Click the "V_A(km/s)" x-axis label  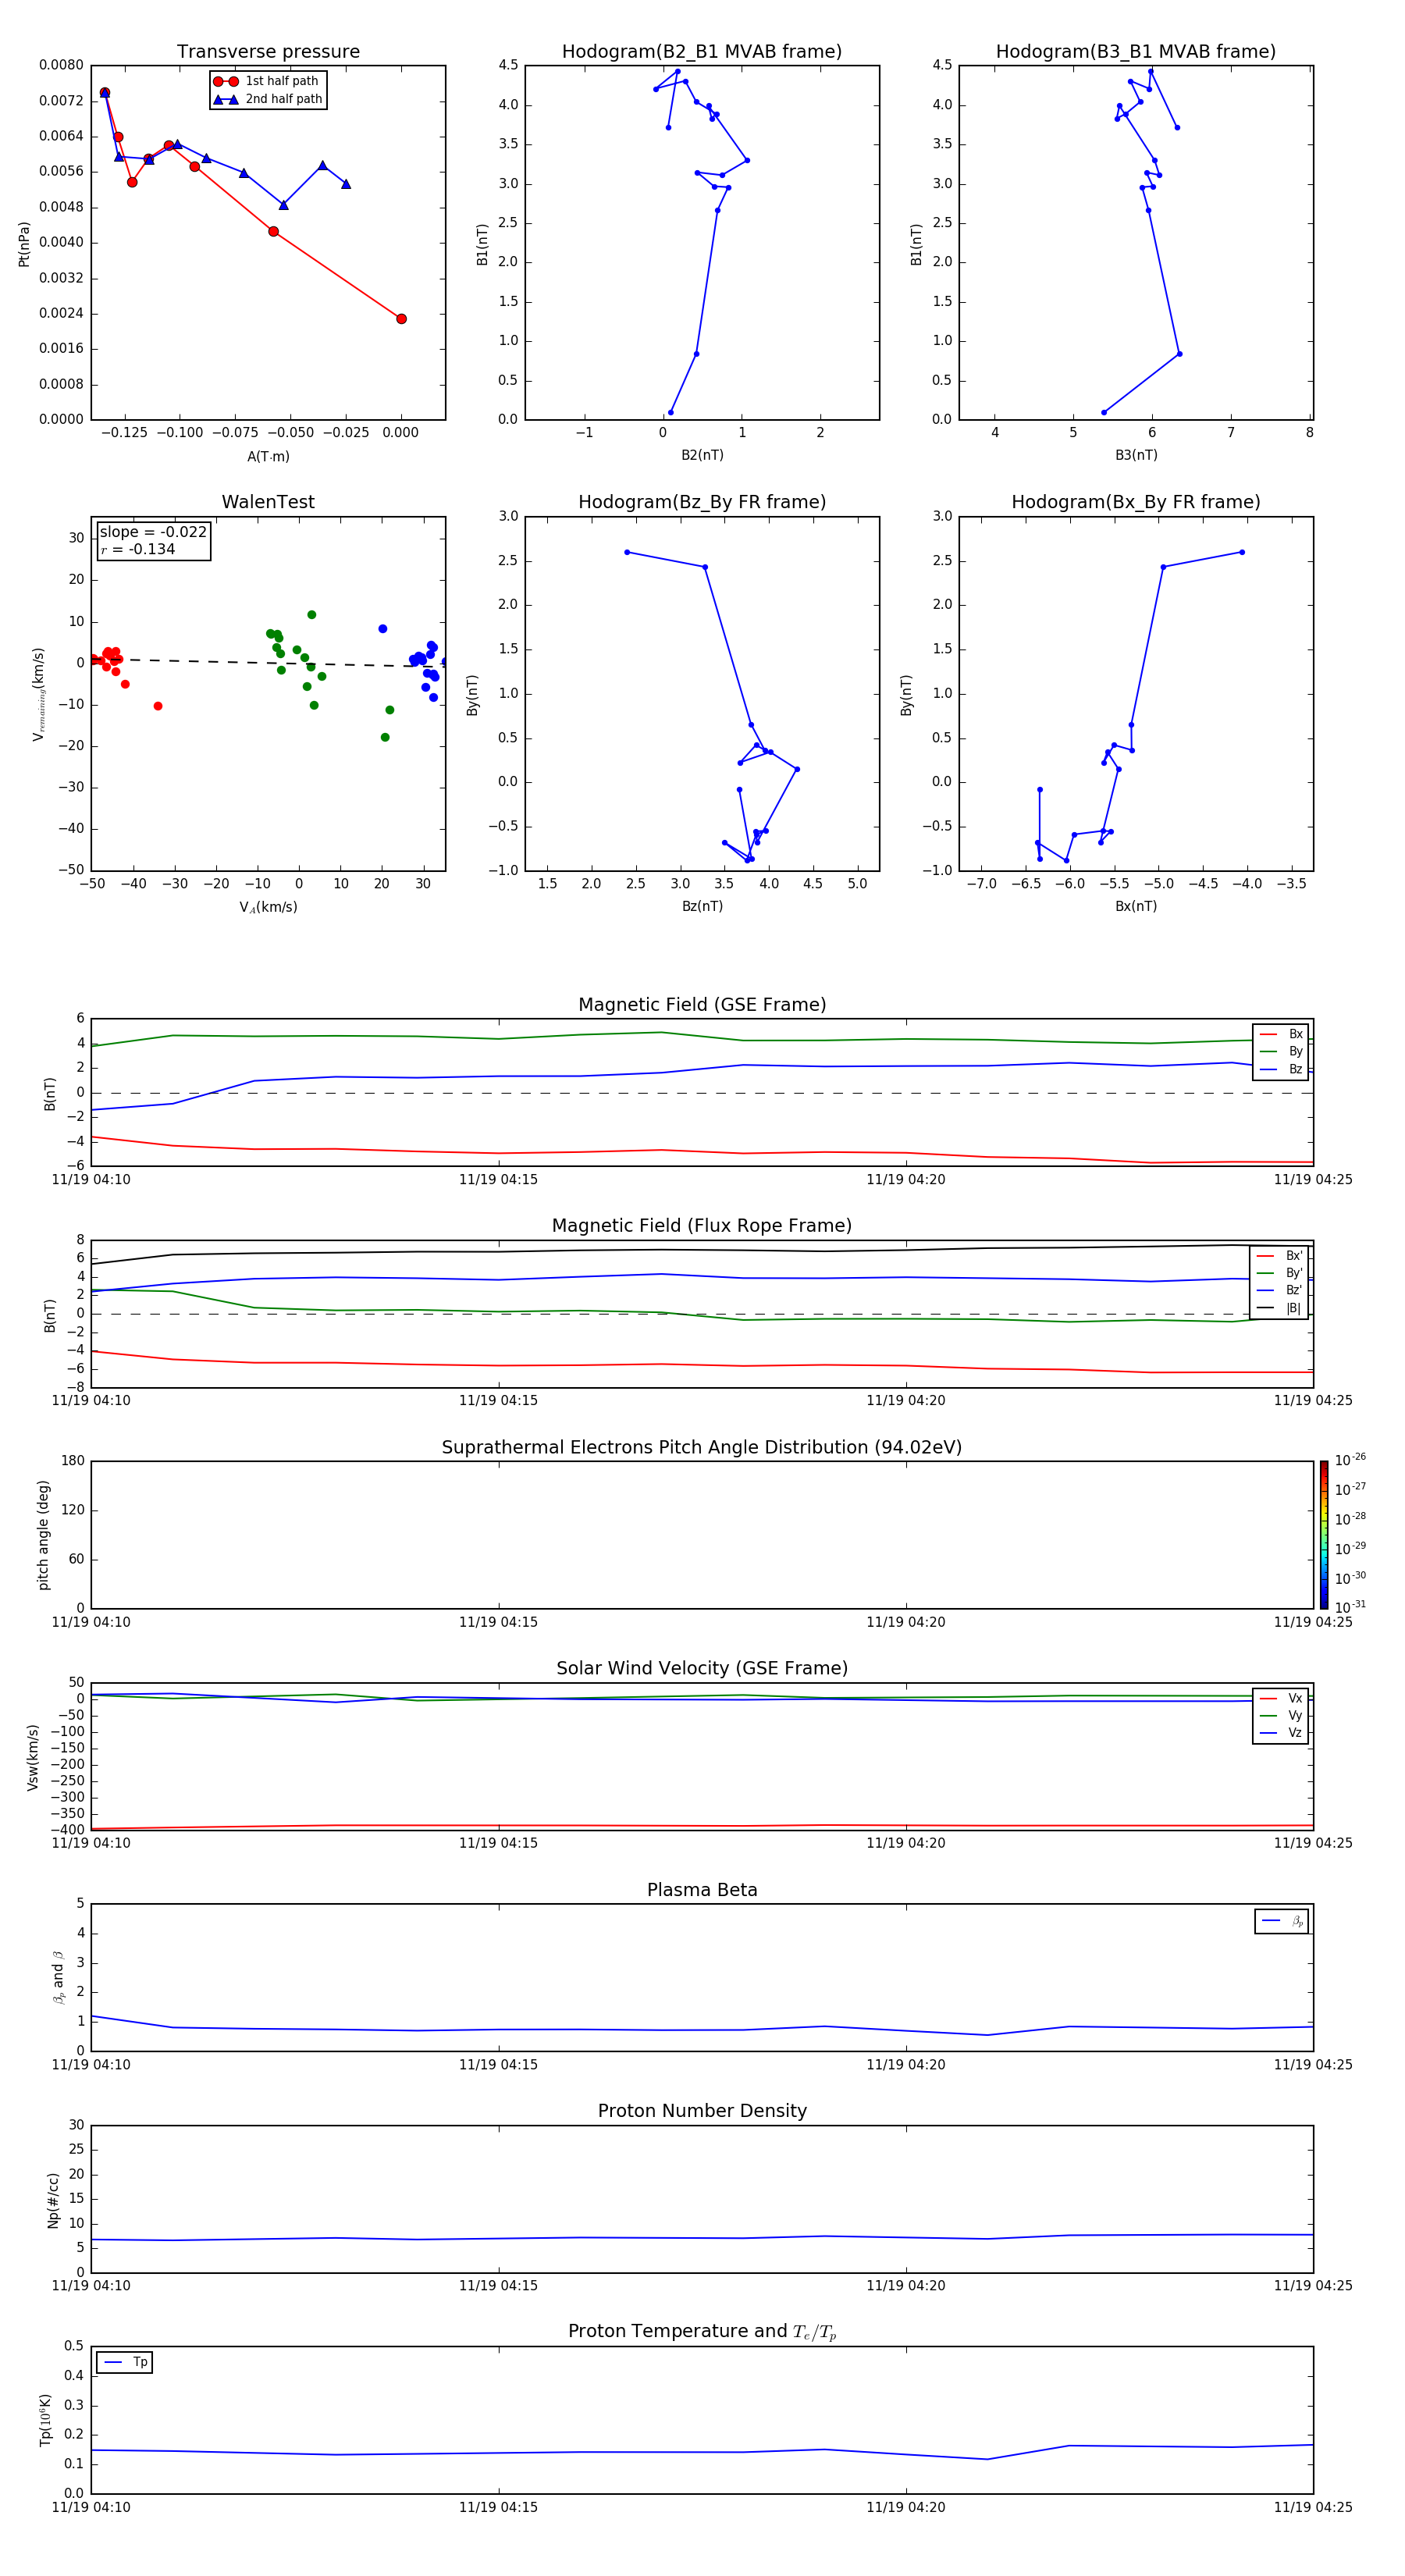(x=268, y=907)
